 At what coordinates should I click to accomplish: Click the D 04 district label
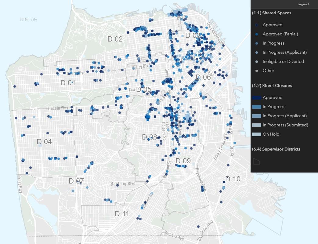44,142
